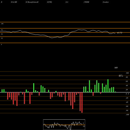Click the MR axis label -60
The height and width of the screenshot is (130, 130).
pyautogui.click(x=127, y=106)
